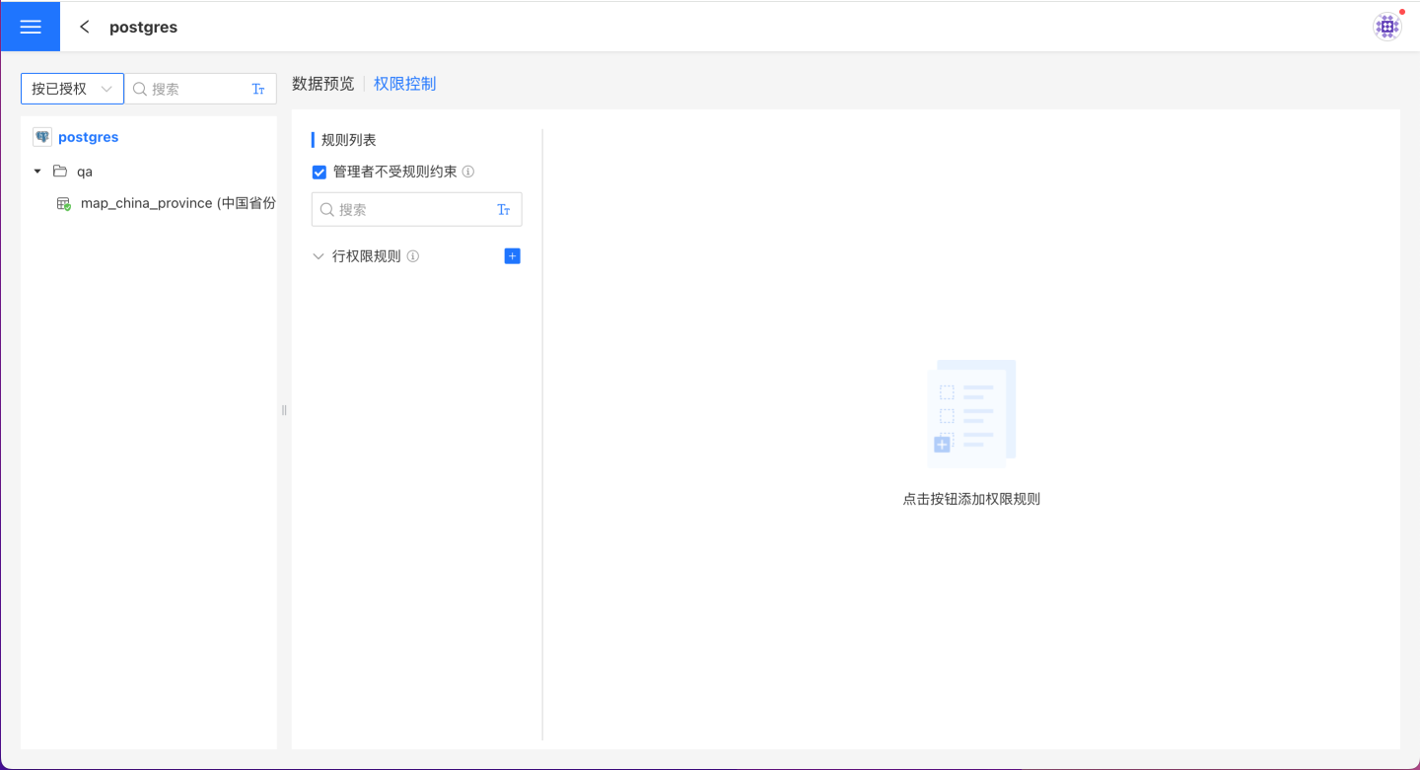Click the panel resize handle divider
Screen dimensions: 1420x770
pyautogui.click(x=284, y=410)
